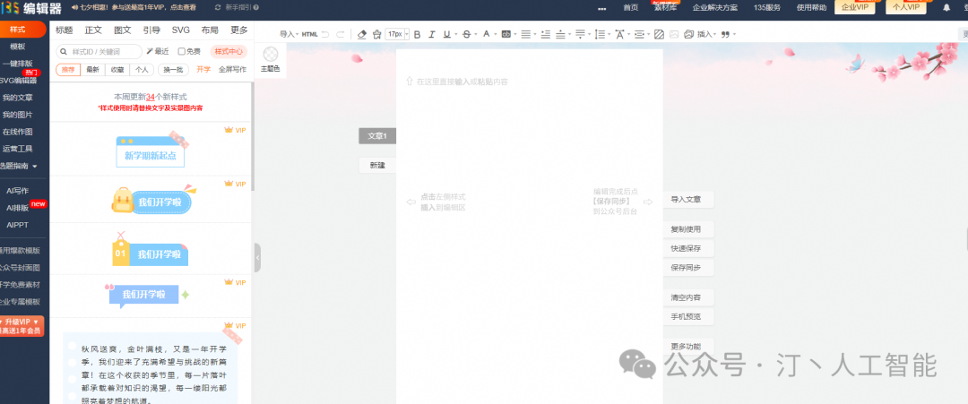The image size is (968, 404).
Task: Switch to the SVG style tab
Action: (181, 30)
